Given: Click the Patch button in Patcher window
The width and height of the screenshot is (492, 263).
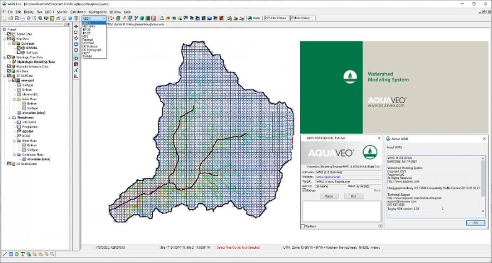Looking at the screenshot, I should [x=329, y=196].
